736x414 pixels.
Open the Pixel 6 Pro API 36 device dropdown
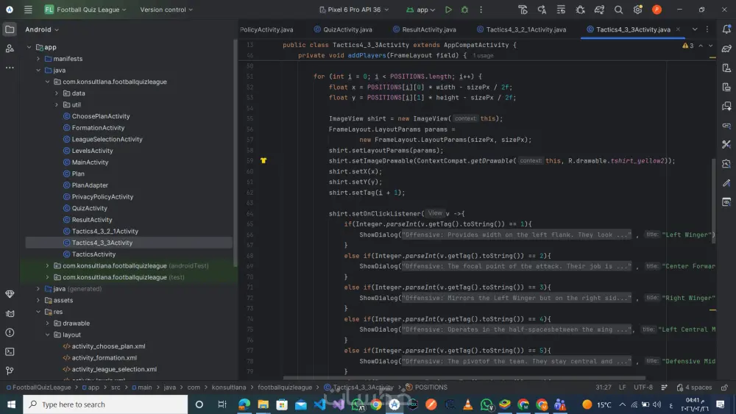(x=355, y=10)
